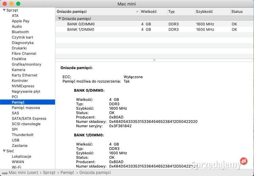Open Pamięć masowa in the sidebar
Screen dimensions: 254x176
(x=26, y=108)
